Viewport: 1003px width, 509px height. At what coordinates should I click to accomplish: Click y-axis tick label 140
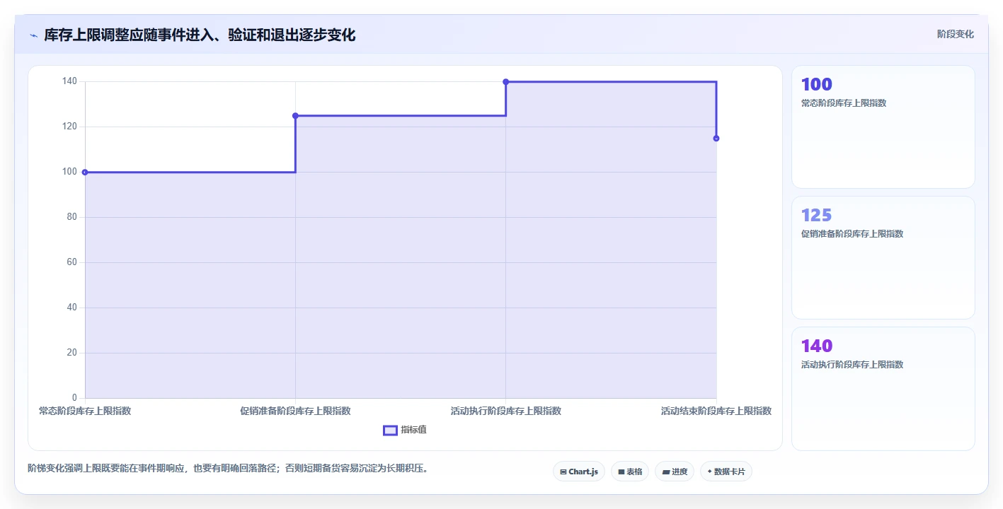(x=69, y=81)
